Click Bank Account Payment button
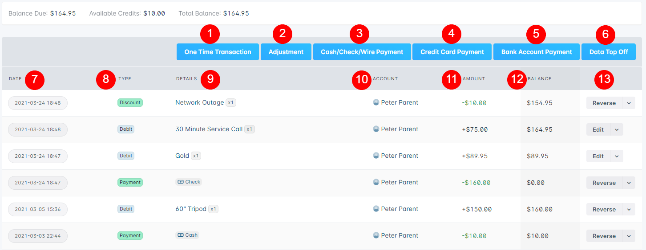This screenshot has width=646, height=250. click(537, 52)
